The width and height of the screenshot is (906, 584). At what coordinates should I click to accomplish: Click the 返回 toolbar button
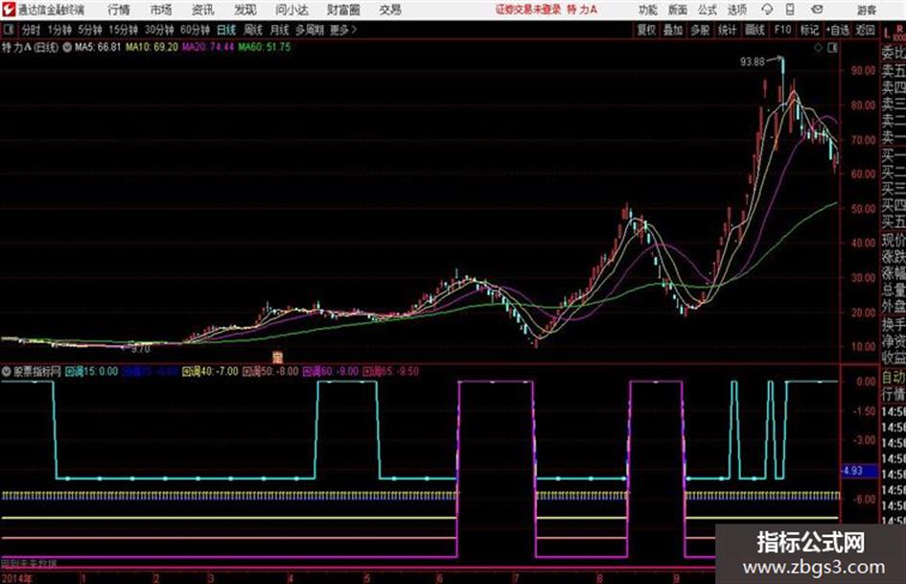pyautogui.click(x=865, y=30)
